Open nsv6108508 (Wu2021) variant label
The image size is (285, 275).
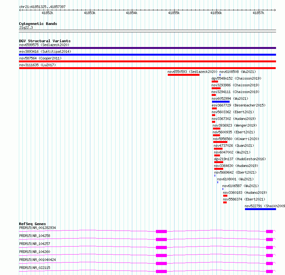pyautogui.click(x=238, y=72)
